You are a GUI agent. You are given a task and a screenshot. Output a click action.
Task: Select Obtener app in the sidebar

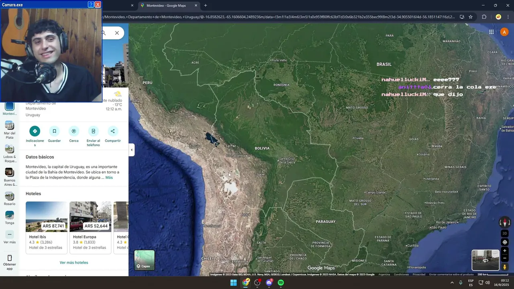10,262
